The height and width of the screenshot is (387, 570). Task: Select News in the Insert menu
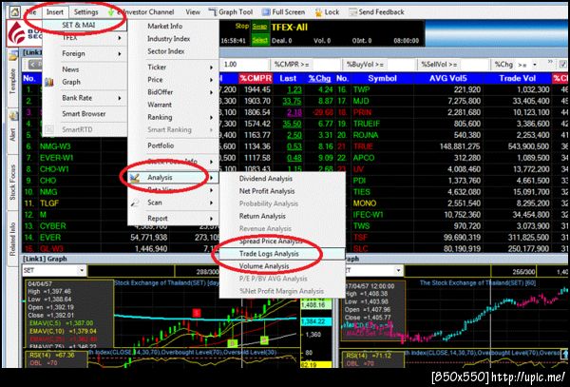(x=70, y=69)
